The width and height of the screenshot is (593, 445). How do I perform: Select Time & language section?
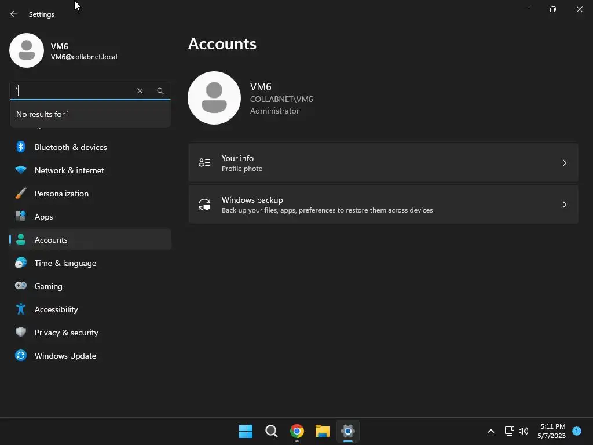tap(90, 263)
